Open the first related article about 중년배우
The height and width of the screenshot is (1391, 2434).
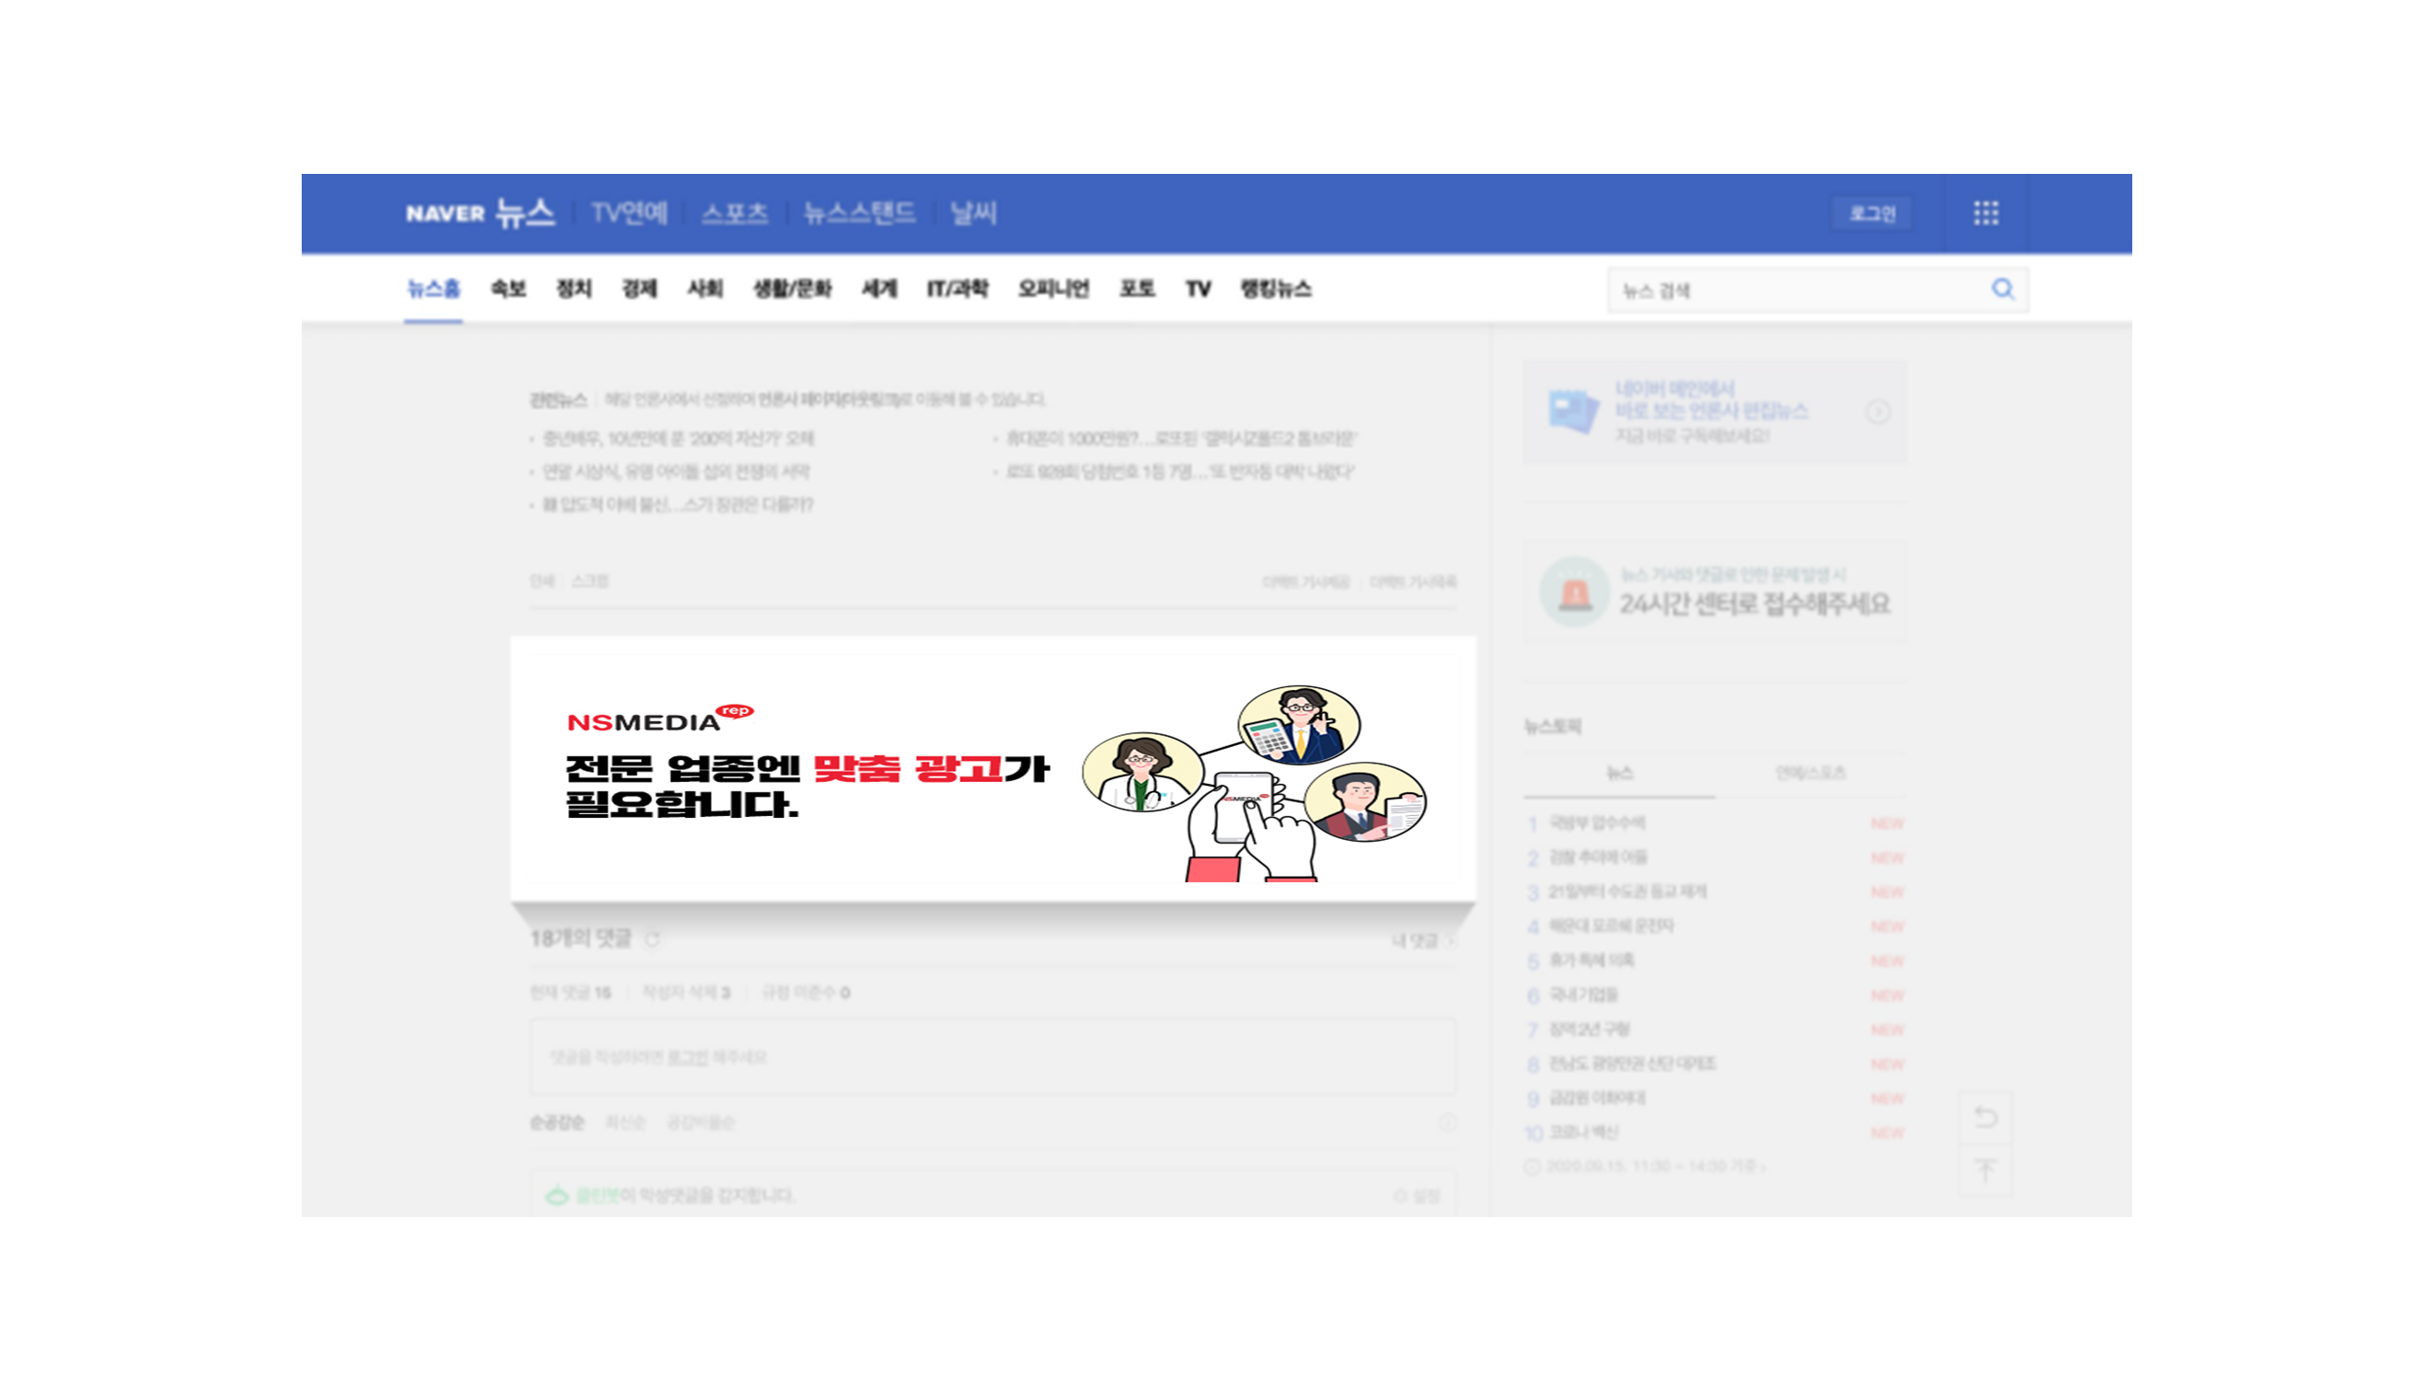(x=678, y=439)
